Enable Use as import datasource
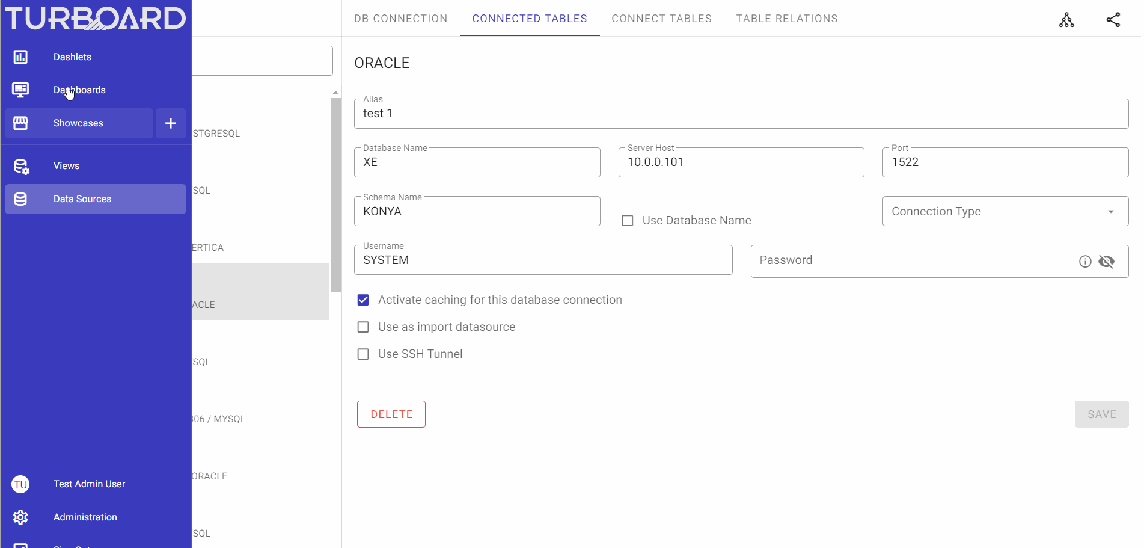Screen dimensions: 1144x548 363,327
